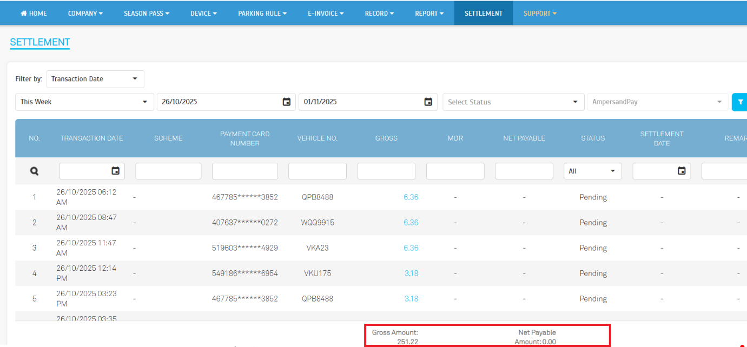Image resolution: width=747 pixels, height=347 pixels.
Task: Click gross amount 3.18 for VKU175
Action: 411,273
